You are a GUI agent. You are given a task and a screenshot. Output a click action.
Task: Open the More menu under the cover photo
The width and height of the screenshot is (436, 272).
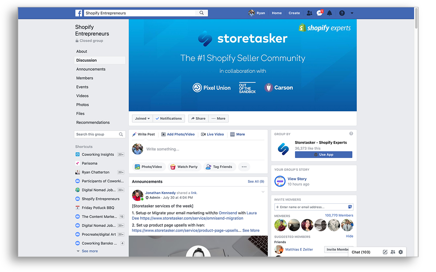point(218,119)
